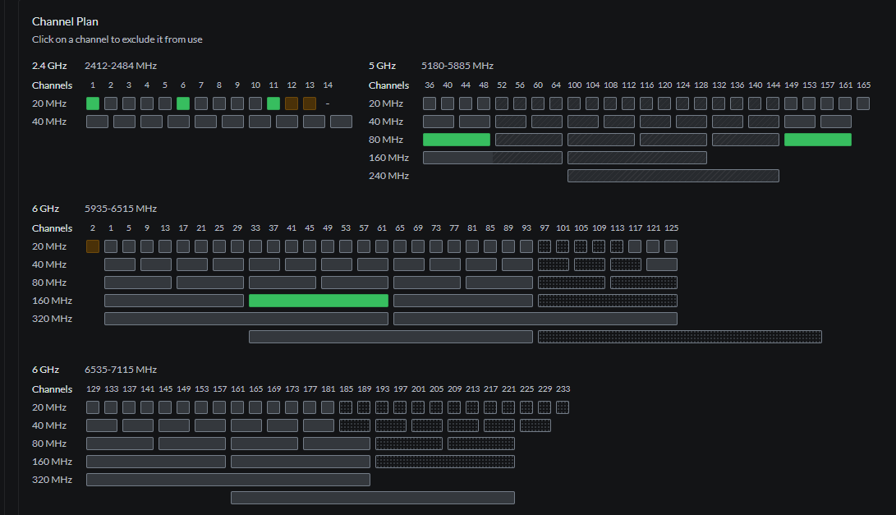Click 6 GHz 320 MHz block starting at channel 1
The width and height of the screenshot is (896, 515).
(246, 319)
